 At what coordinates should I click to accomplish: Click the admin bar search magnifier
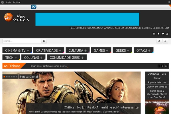click(169, 2)
